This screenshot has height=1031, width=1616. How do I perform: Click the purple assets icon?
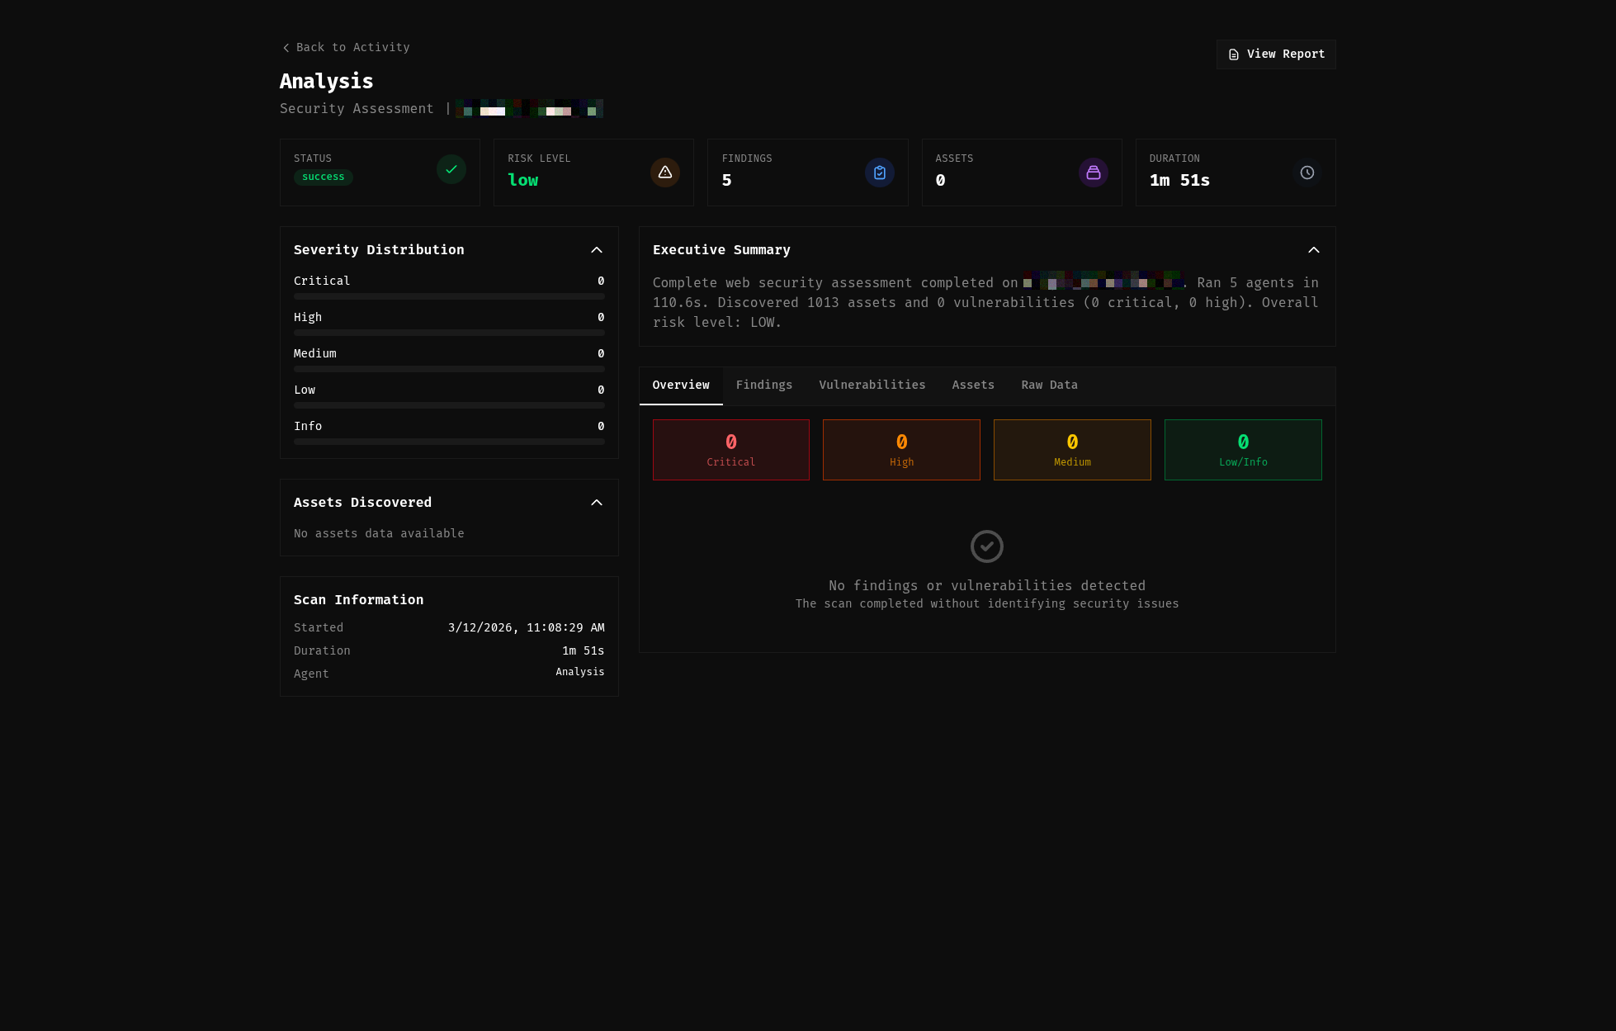tap(1093, 173)
